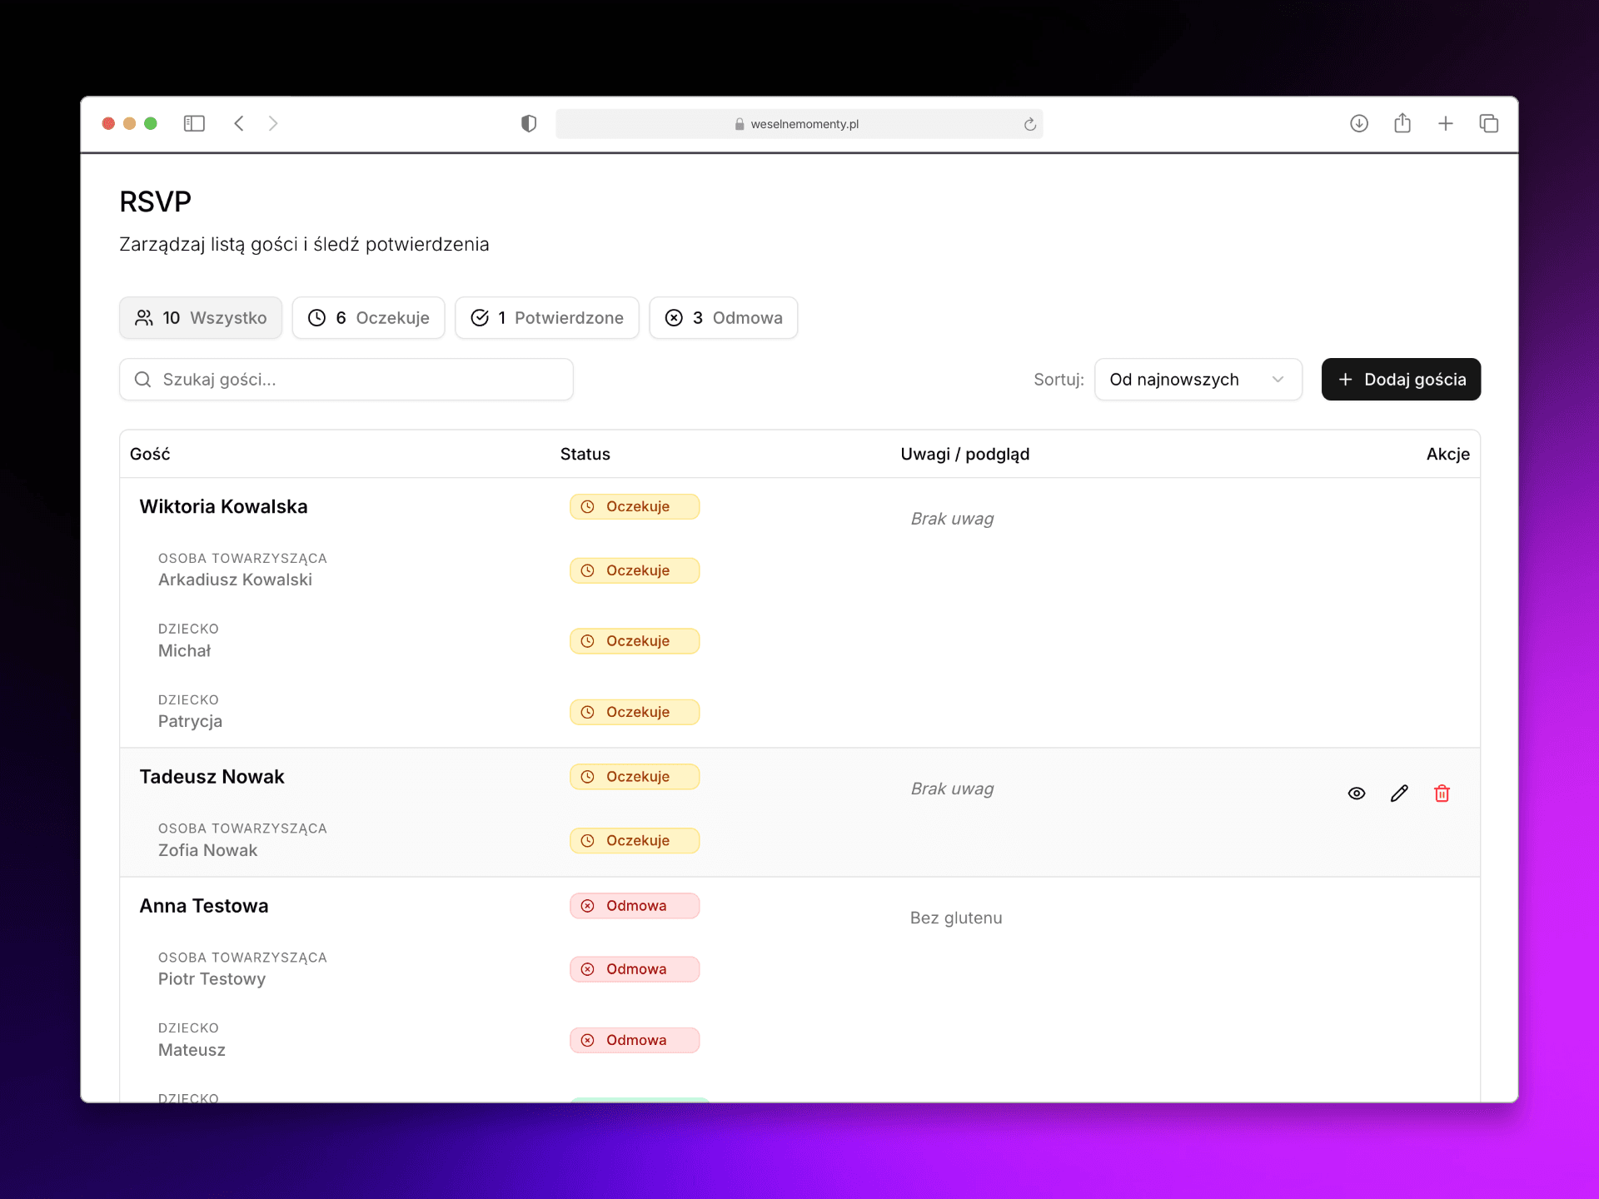Delete Tadeusz Nowak with the trash icon

(1442, 794)
